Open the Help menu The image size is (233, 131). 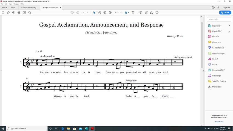[22, 4]
